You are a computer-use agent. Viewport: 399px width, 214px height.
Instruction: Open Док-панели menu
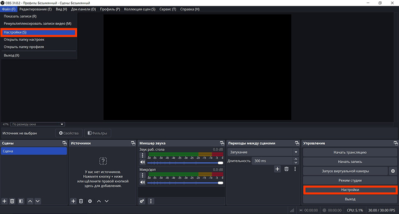click(83, 9)
